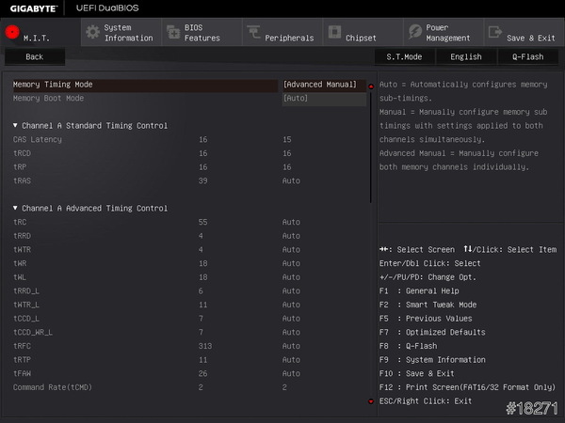Click the Power Management icon
The width and height of the screenshot is (565, 423).
pyautogui.click(x=415, y=32)
